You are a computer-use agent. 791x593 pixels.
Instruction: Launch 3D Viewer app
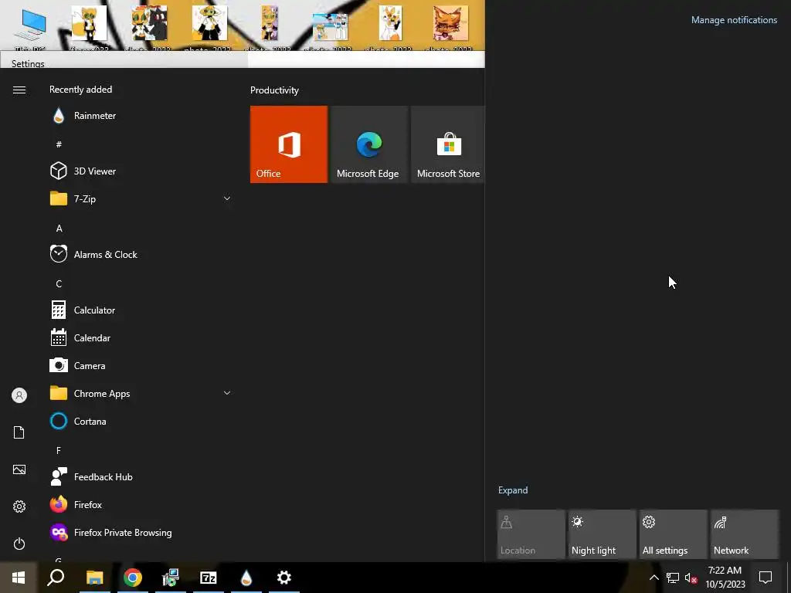(140, 171)
